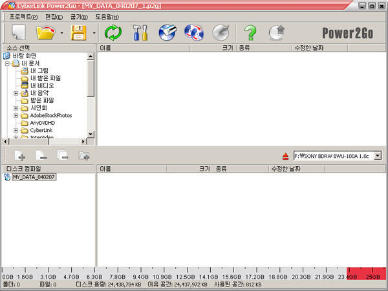Screen dimensions: 388x291
Task: Sort source files by 종류 column
Action: [x=264, y=48]
